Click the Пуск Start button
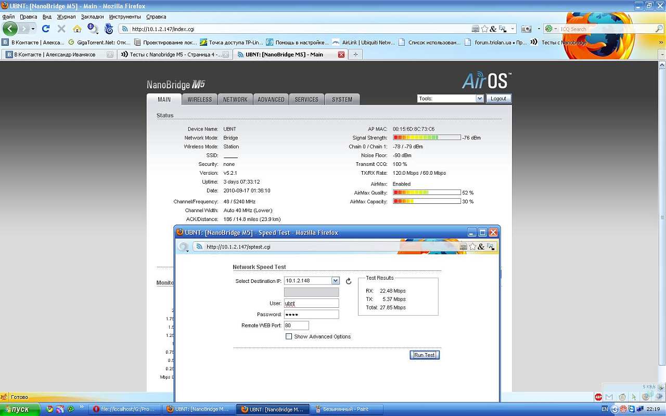Screen dimensions: 666x416 [x=20, y=409]
